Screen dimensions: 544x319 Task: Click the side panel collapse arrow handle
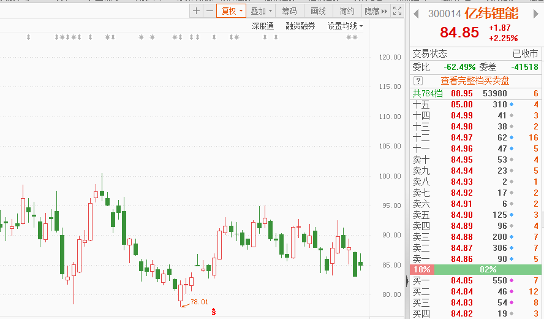coord(407,281)
